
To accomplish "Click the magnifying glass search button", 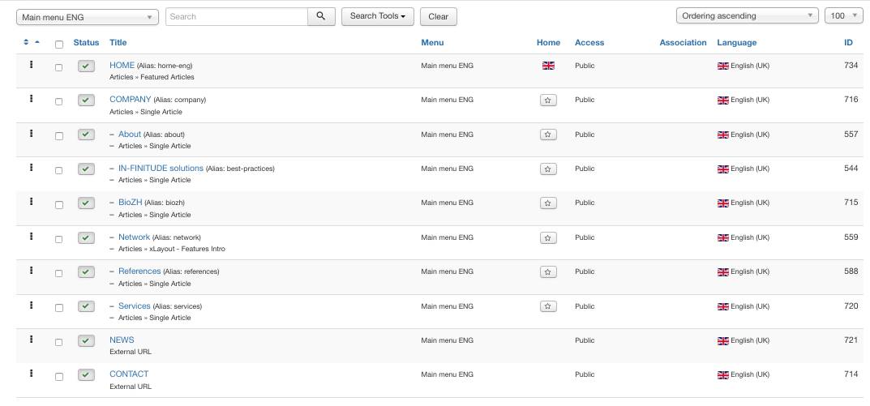I will tap(321, 16).
